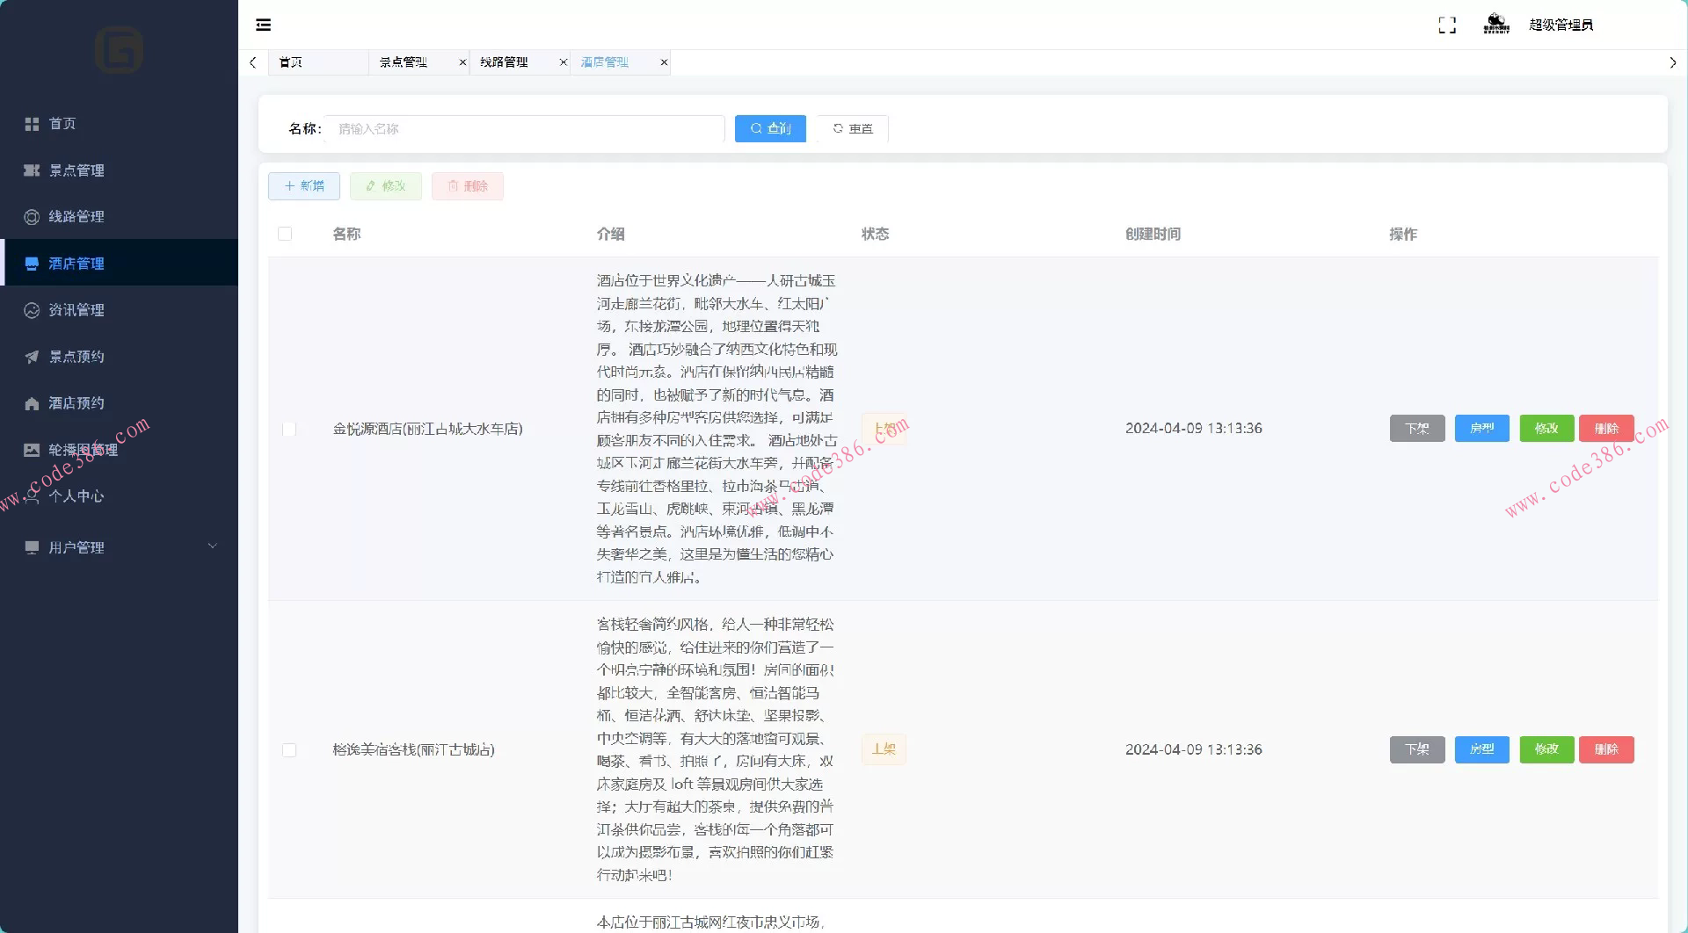1688x933 pixels.
Task: Click the 新增 button to add hotel
Action: tap(303, 185)
